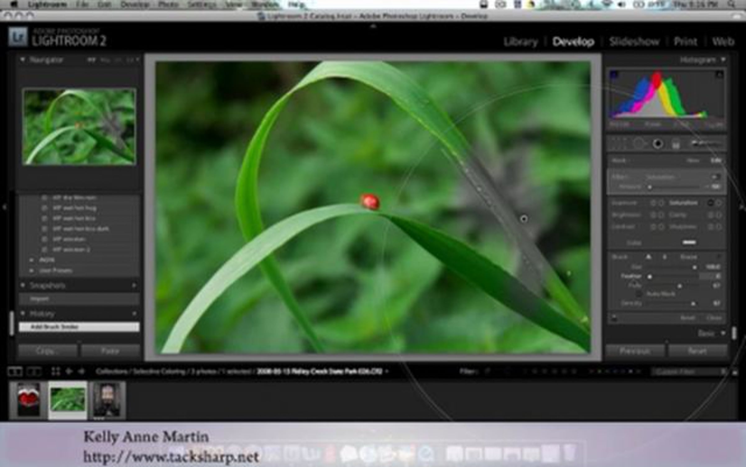
Task: Click the bottom Reset button beside Previous
Action: (698, 351)
